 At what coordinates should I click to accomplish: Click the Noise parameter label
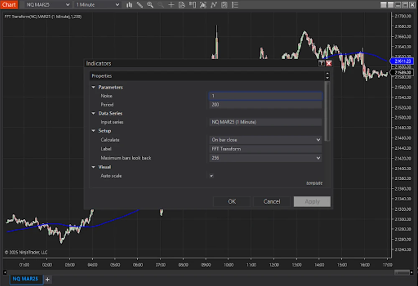106,96
